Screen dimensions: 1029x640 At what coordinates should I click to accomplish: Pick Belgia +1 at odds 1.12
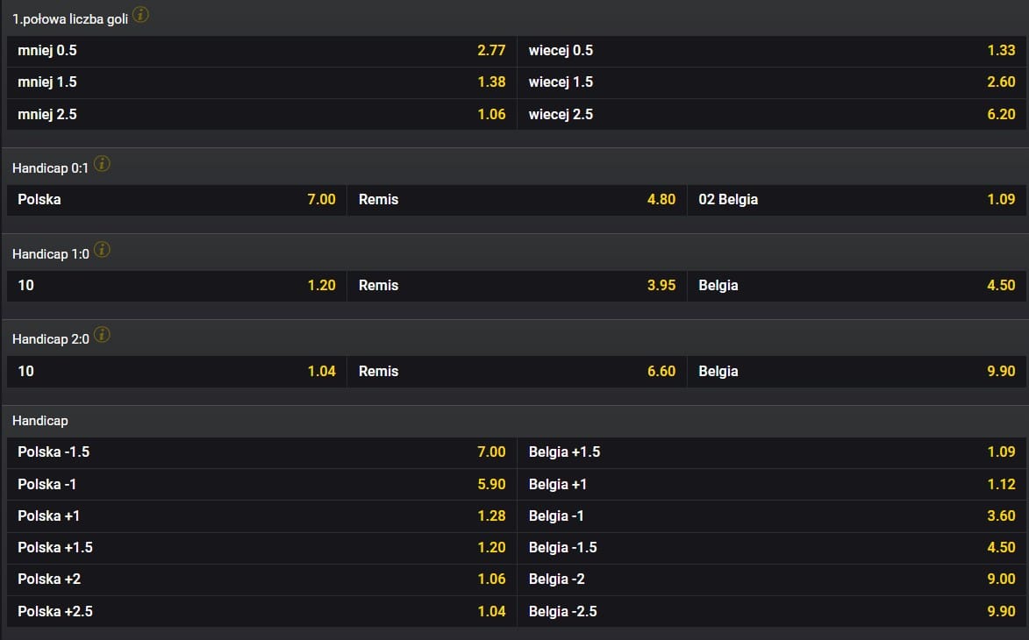tap(772, 484)
